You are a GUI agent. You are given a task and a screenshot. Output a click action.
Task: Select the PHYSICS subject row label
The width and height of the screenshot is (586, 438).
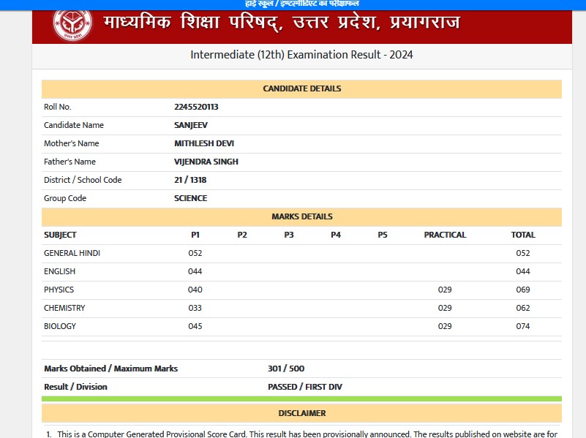click(59, 290)
